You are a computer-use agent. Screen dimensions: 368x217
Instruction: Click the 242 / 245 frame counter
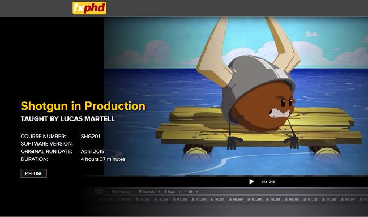point(268,182)
